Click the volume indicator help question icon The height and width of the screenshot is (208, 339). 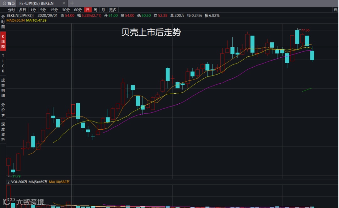pyautogui.click(x=8, y=182)
